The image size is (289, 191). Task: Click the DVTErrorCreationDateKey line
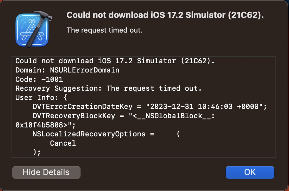(150, 107)
